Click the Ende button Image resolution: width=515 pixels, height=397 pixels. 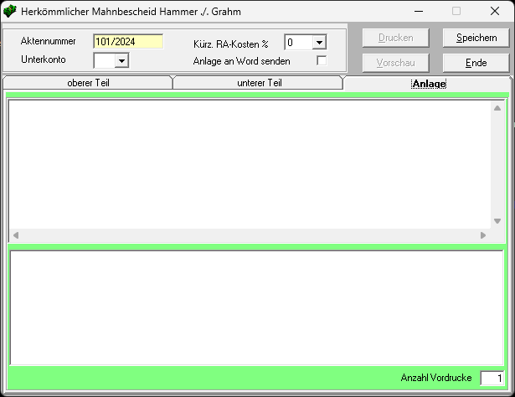pyautogui.click(x=476, y=63)
